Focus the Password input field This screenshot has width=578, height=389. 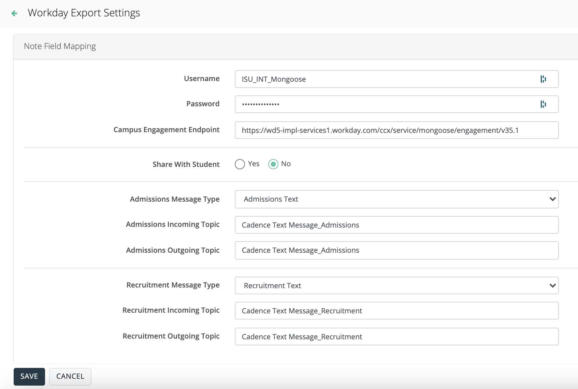pos(386,104)
